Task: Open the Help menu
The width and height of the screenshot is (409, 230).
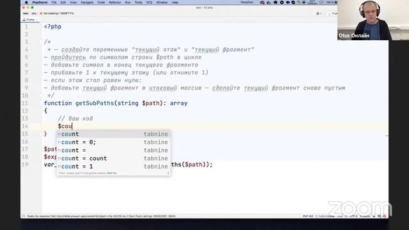Action: pos(175,3)
